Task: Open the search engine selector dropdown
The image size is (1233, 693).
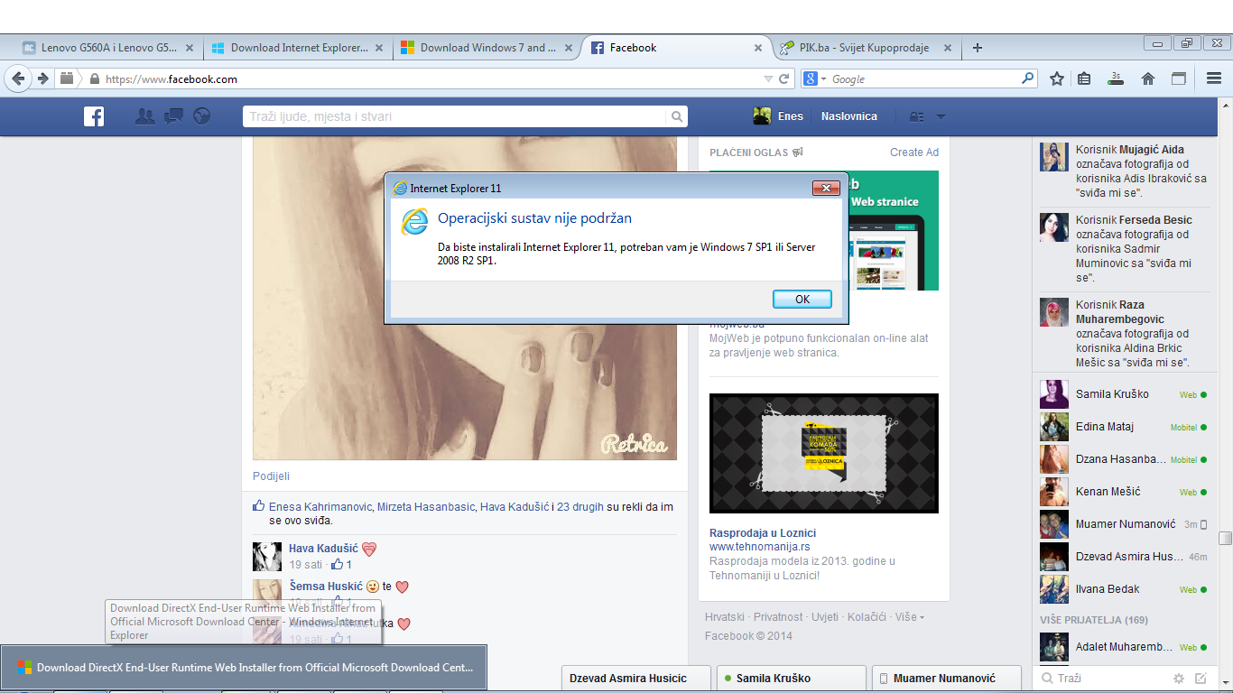Action: pyautogui.click(x=823, y=79)
